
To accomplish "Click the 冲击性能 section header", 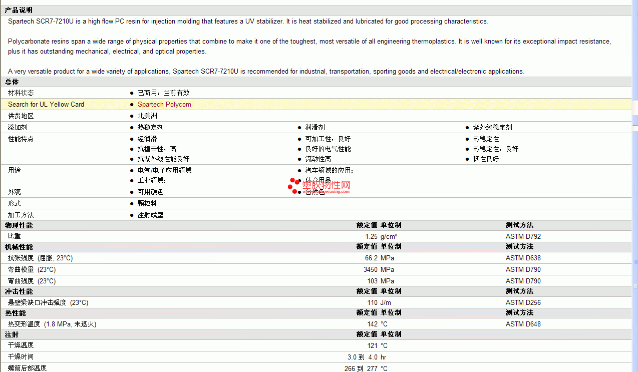I will click(x=19, y=291).
